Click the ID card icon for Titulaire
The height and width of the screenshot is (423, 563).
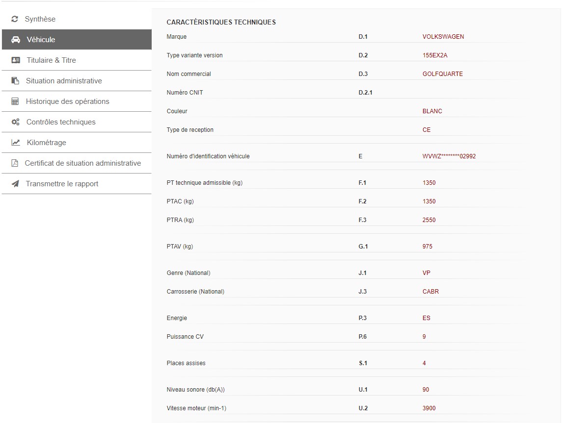(x=16, y=60)
